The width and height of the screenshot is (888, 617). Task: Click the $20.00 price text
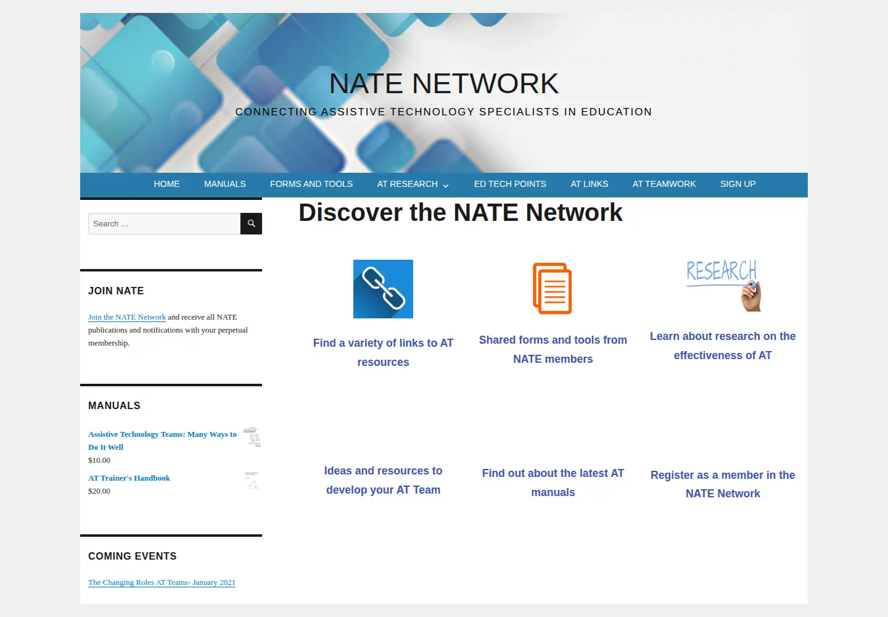[99, 491]
